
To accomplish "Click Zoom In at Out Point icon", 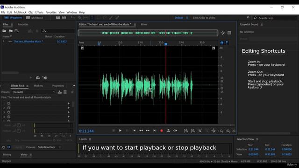I will click(228, 131).
